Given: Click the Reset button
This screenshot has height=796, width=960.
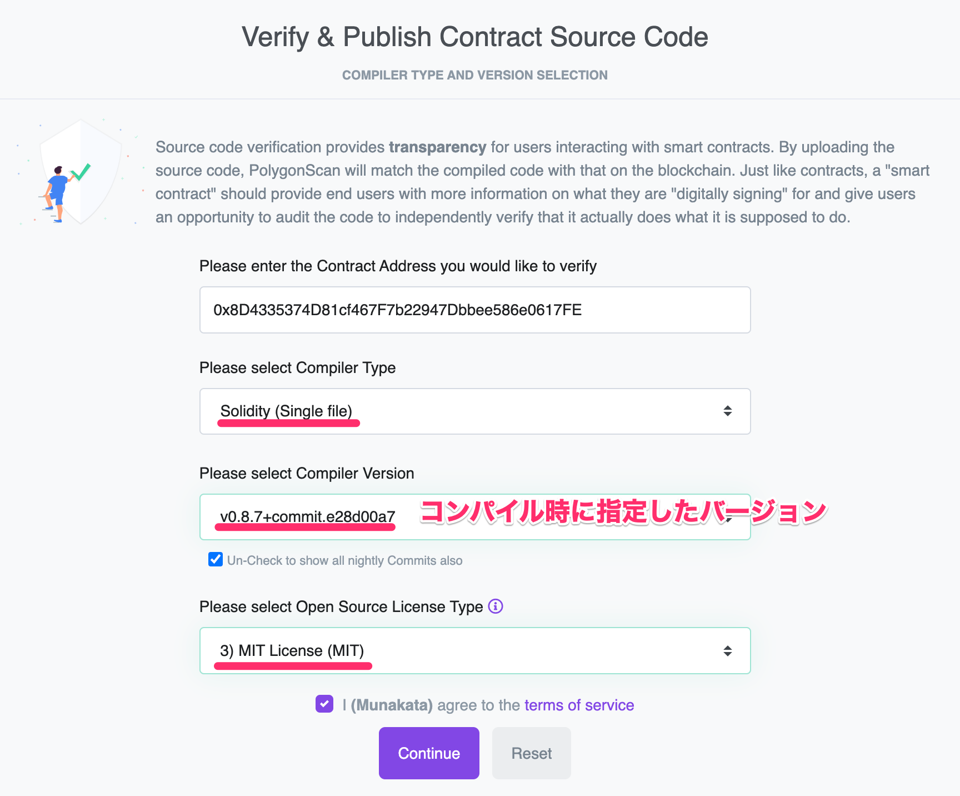Looking at the screenshot, I should 532,753.
